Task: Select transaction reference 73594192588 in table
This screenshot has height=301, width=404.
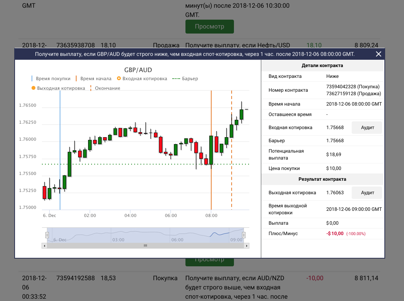Action: pos(75,278)
